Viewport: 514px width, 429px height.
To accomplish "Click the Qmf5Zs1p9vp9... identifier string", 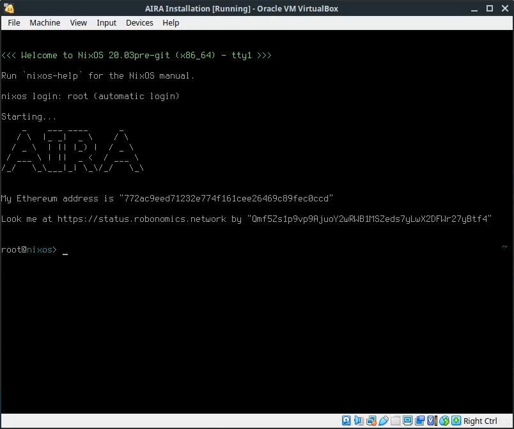I will pyautogui.click(x=370, y=219).
